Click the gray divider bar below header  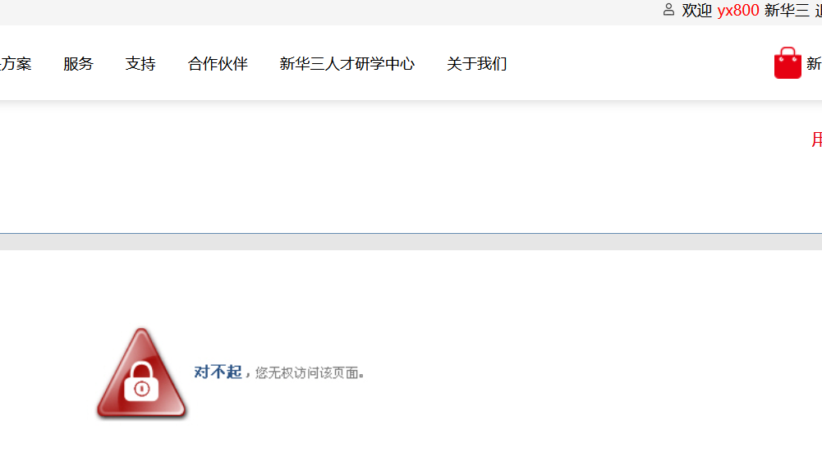coord(411,242)
